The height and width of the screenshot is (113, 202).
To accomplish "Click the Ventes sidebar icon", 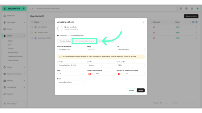I will point(5,36).
